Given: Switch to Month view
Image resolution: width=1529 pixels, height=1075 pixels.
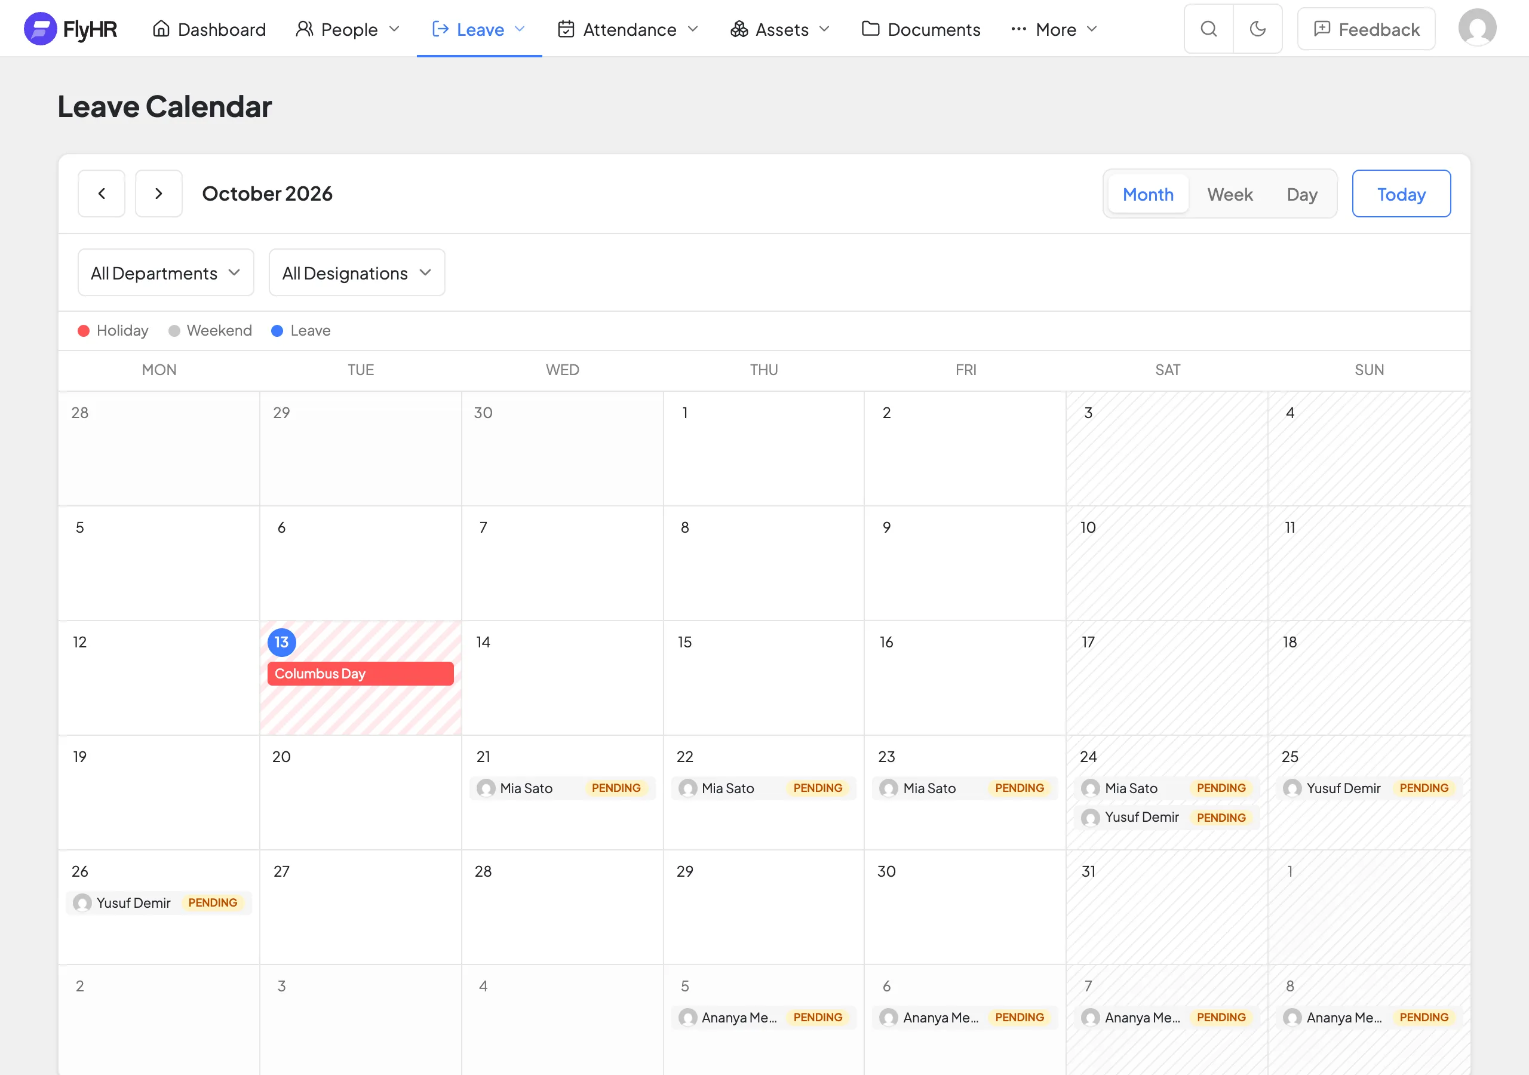Looking at the screenshot, I should pyautogui.click(x=1148, y=194).
